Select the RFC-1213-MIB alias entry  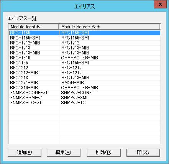[84, 53]
